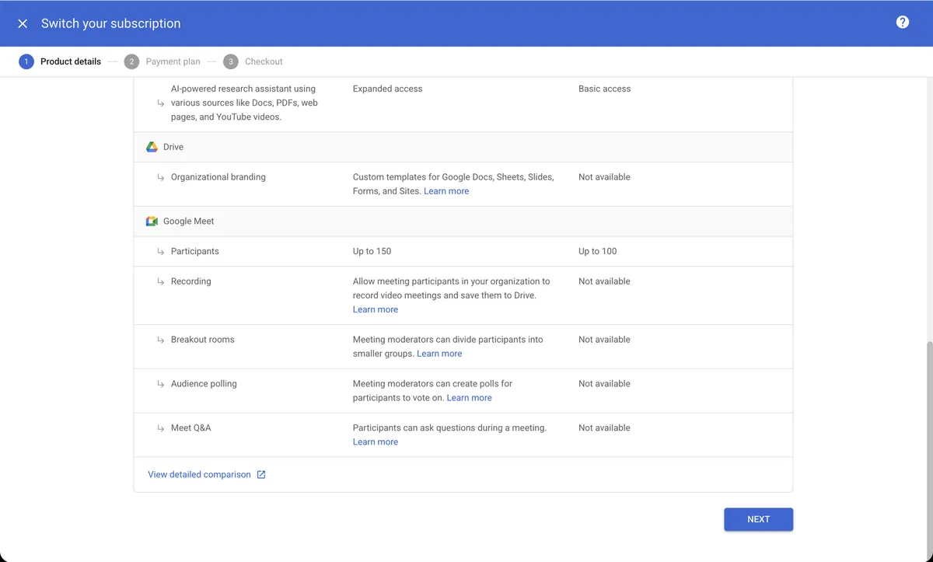Click the NEXT button
933x562 pixels.
coord(758,519)
